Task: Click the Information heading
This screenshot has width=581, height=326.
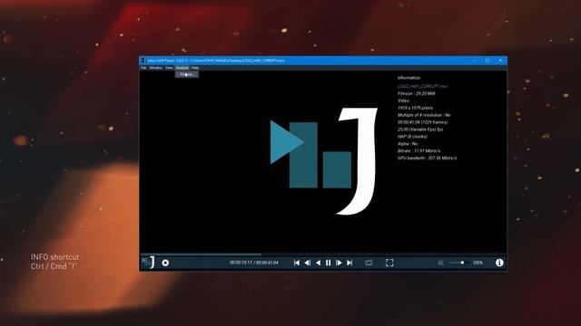Action: pyautogui.click(x=409, y=78)
